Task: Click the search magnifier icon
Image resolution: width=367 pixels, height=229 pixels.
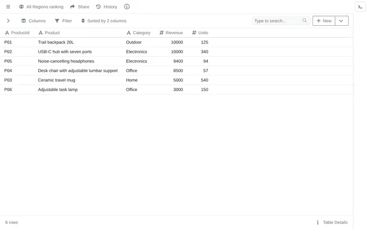Action: click(304, 21)
